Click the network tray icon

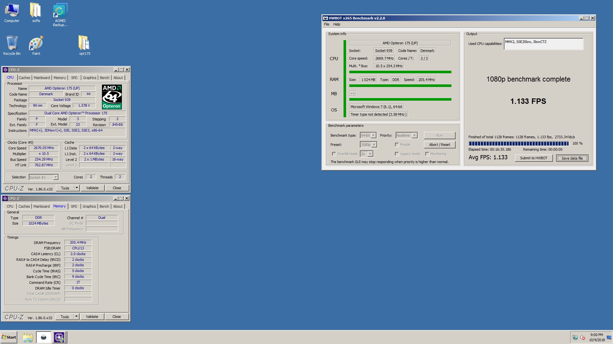click(x=575, y=337)
